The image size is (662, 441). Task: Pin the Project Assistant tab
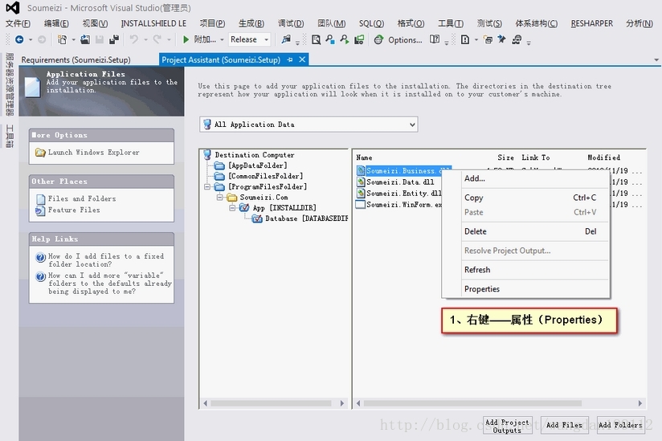pos(289,60)
